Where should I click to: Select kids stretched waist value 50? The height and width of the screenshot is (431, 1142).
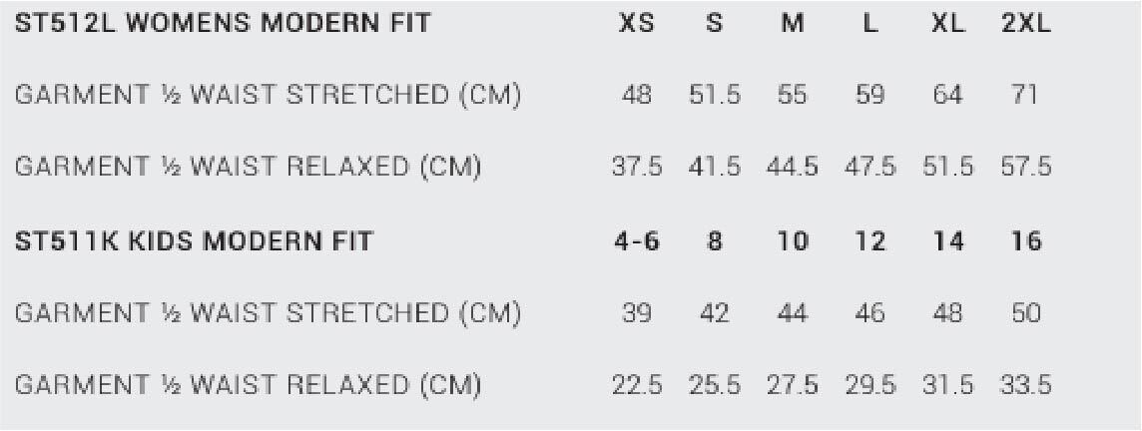pos(1026,313)
